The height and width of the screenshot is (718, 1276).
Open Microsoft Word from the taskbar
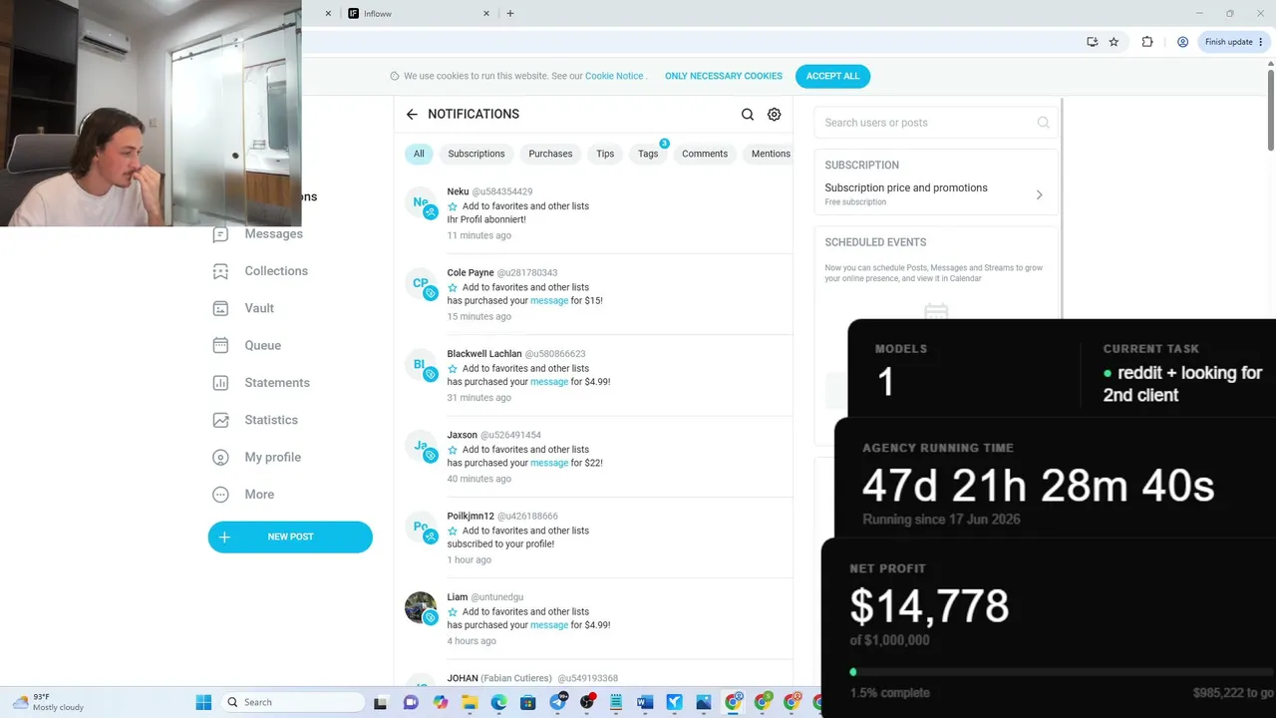(x=645, y=702)
